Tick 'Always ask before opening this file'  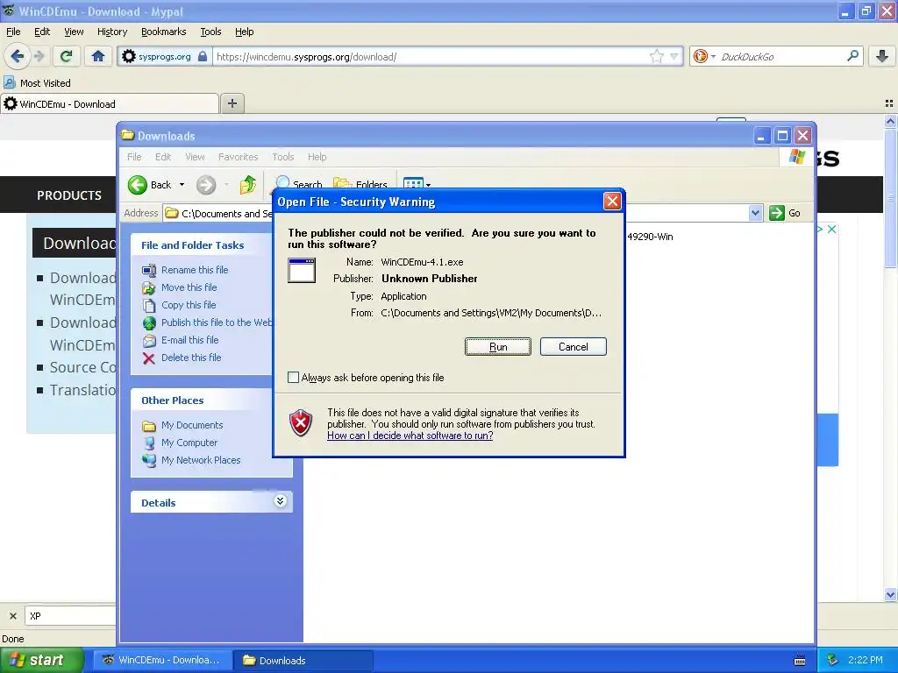293,377
